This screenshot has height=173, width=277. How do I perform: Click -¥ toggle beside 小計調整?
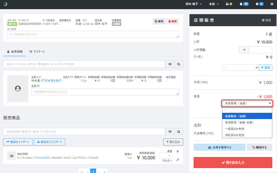tap(244, 50)
